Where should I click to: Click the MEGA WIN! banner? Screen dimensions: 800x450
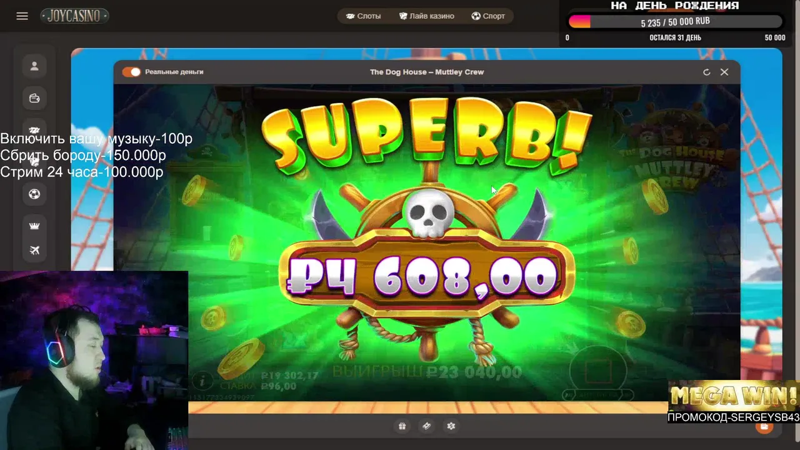pos(734,396)
